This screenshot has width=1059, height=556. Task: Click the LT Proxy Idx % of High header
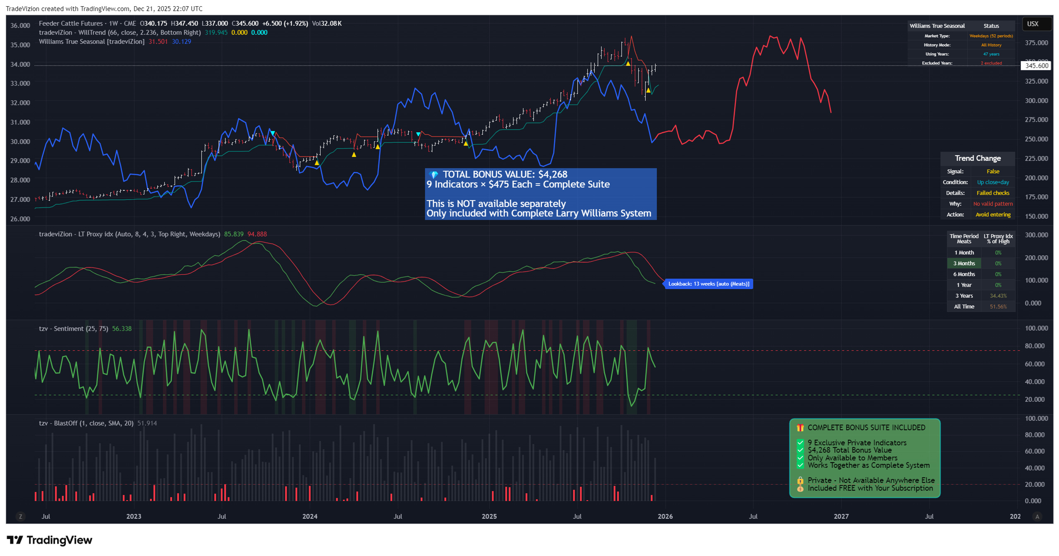(998, 239)
